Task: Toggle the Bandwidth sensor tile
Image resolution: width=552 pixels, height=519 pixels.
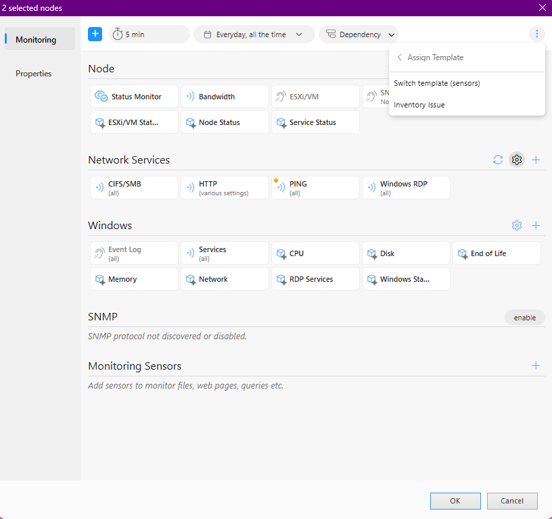Action: click(225, 97)
